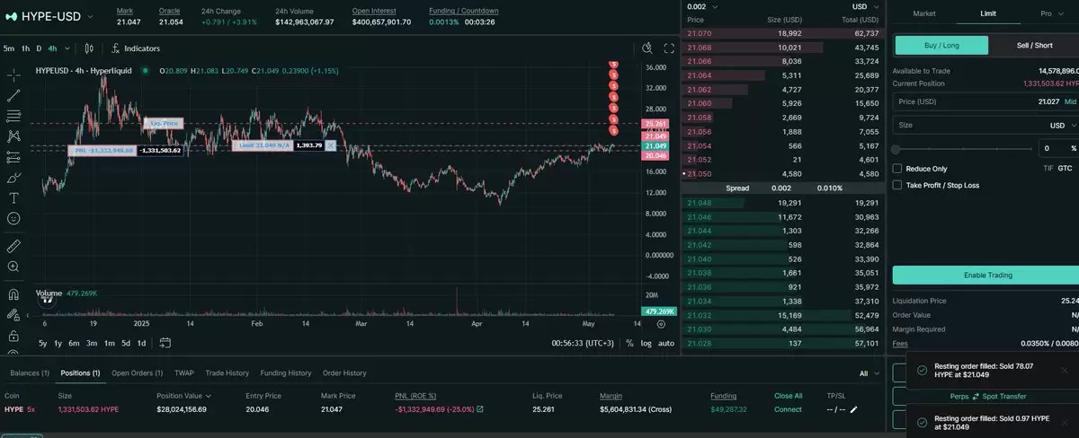Viewport: 1079px width, 438px height.
Task: Click into the Size input field
Action: [985, 126]
